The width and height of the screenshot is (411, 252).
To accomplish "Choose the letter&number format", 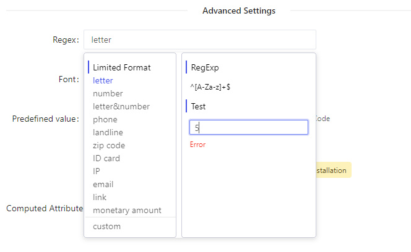I will click(x=121, y=106).
